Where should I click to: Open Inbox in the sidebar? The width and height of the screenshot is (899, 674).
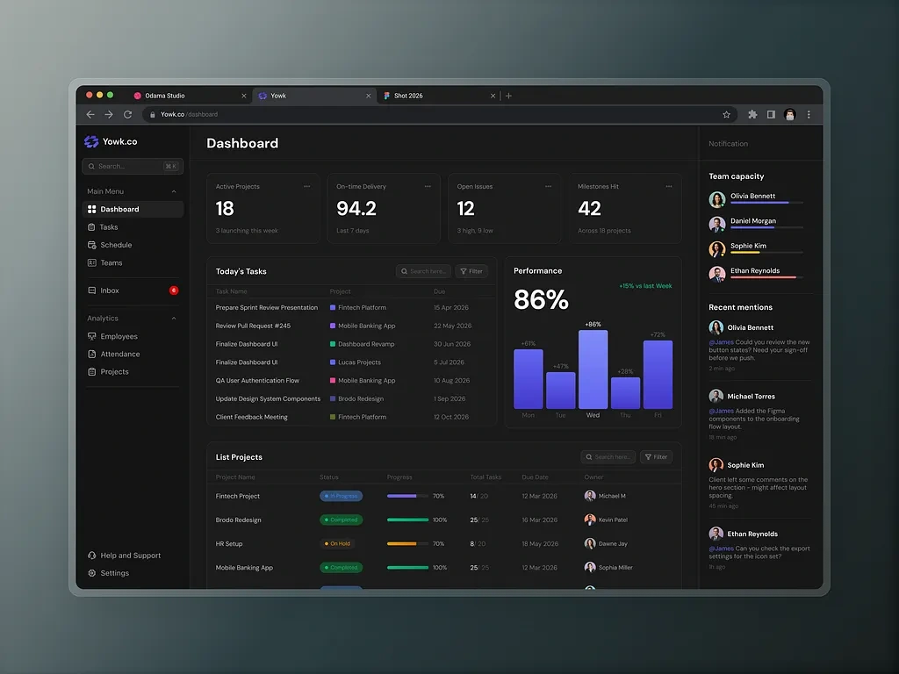click(x=133, y=290)
